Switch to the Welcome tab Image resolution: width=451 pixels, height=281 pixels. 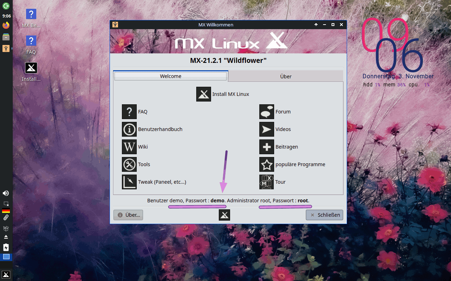click(171, 76)
